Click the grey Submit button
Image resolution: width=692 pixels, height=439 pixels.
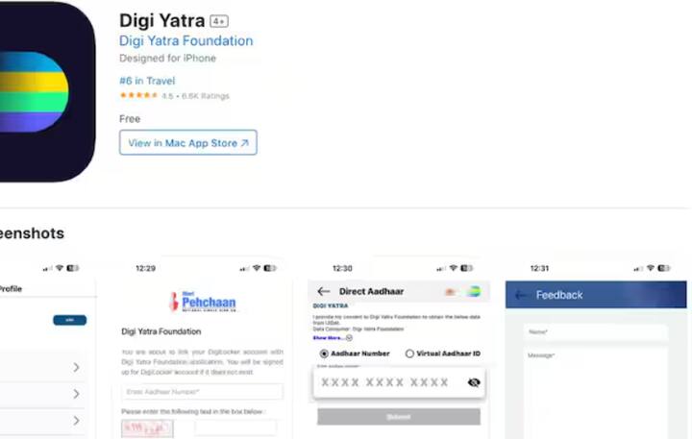(399, 417)
